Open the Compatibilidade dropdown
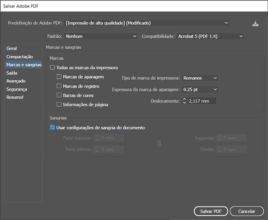Viewport: 268px width, 220px height. (210, 36)
